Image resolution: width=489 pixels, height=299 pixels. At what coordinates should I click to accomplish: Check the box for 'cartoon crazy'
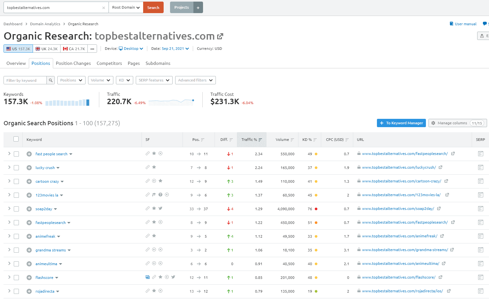pyautogui.click(x=16, y=181)
